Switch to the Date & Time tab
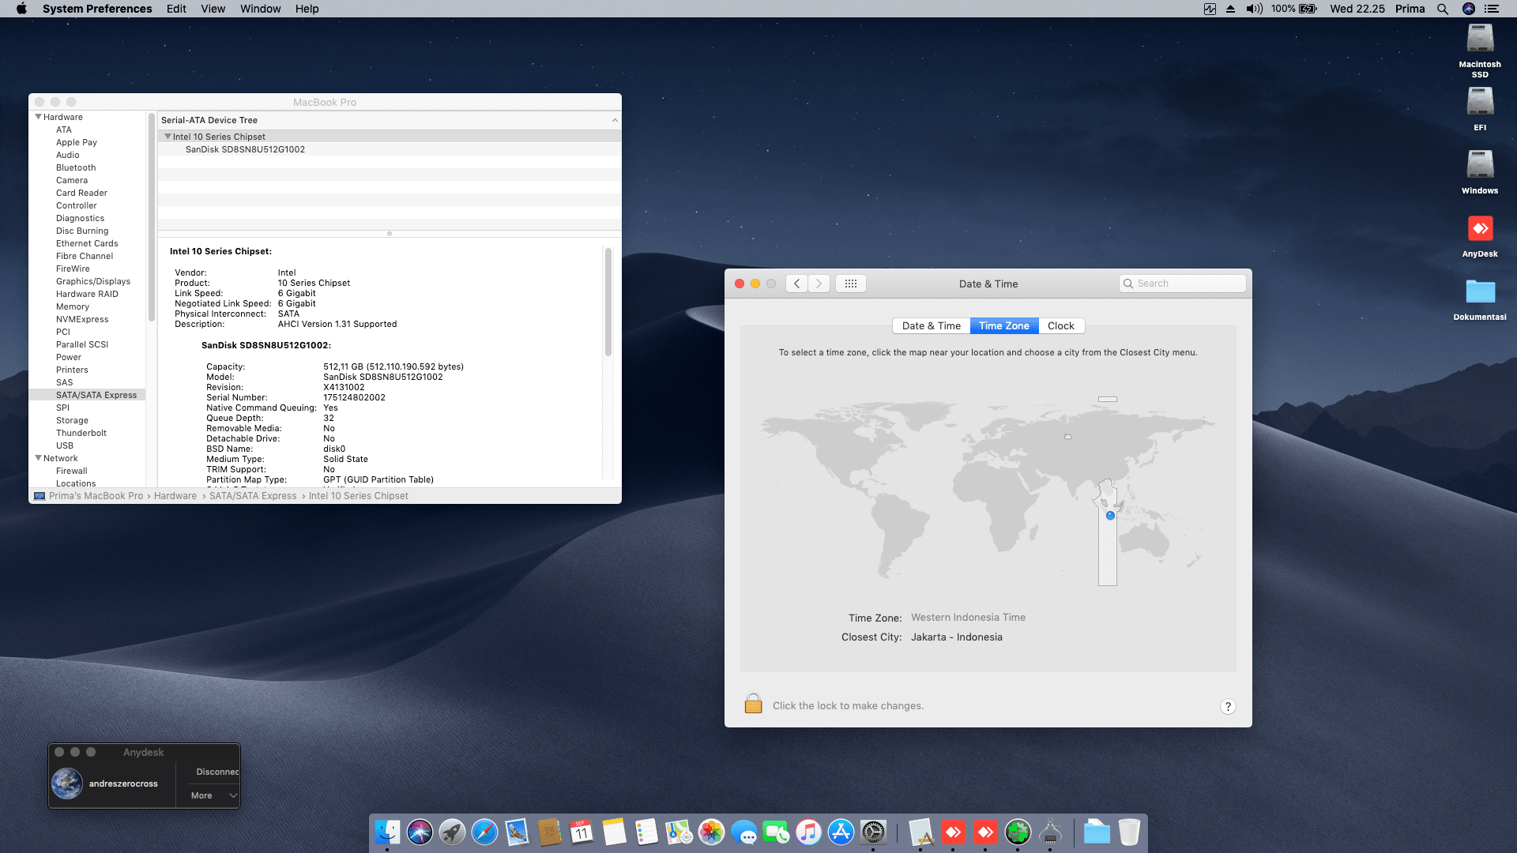This screenshot has height=853, width=1517. click(x=931, y=325)
